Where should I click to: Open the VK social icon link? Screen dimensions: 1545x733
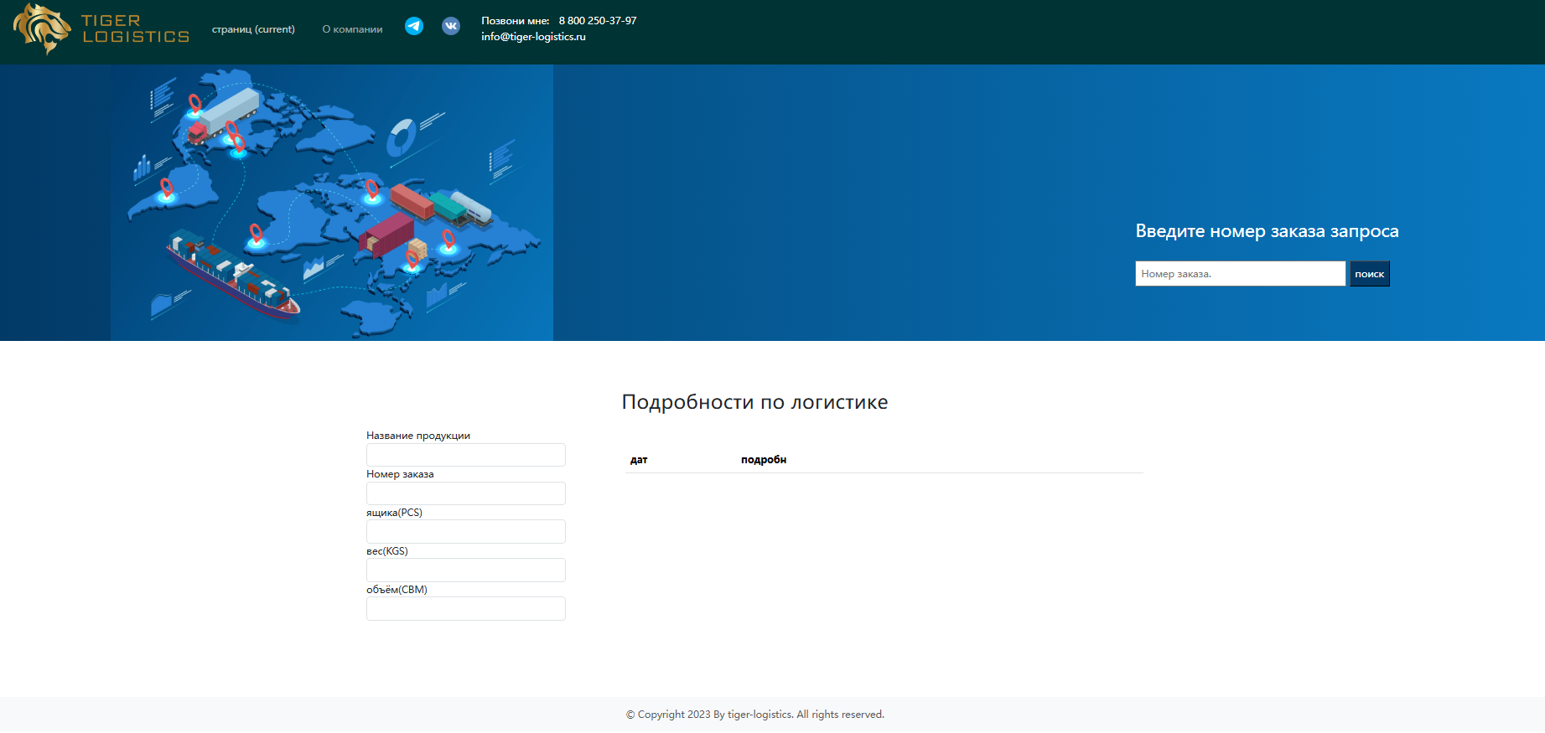[x=451, y=26]
